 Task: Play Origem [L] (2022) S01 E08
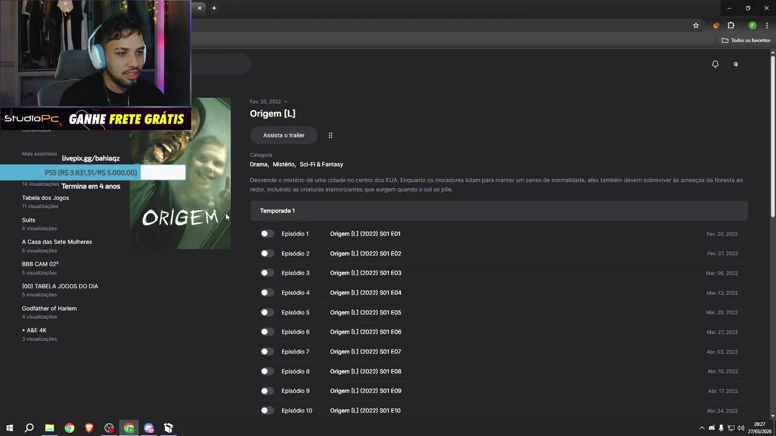(x=366, y=371)
